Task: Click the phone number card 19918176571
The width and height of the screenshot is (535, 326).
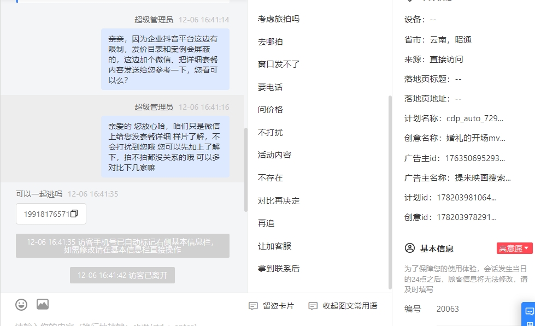Action: [51, 214]
